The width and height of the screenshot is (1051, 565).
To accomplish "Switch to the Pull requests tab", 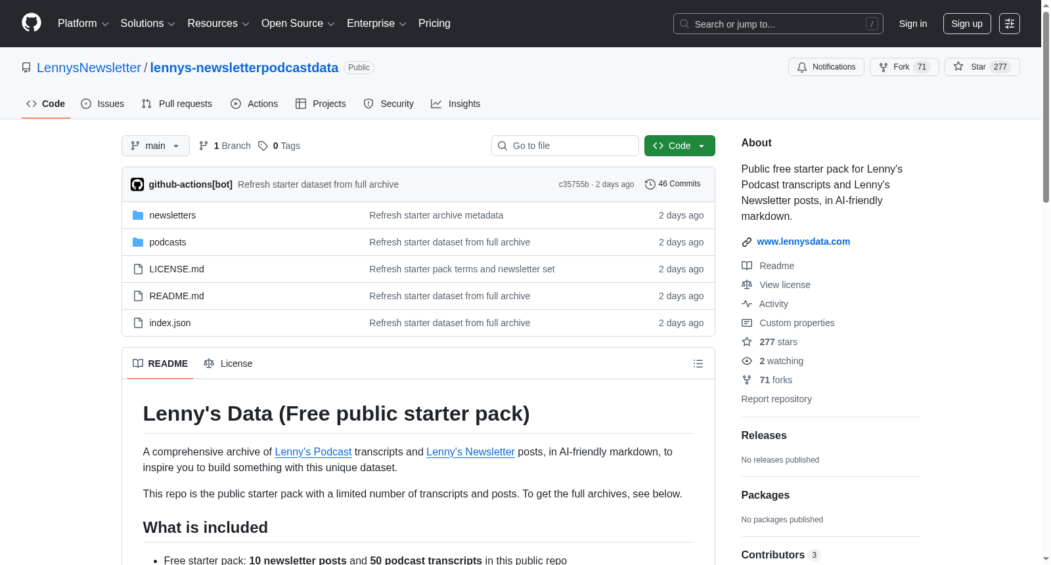I will point(177,104).
